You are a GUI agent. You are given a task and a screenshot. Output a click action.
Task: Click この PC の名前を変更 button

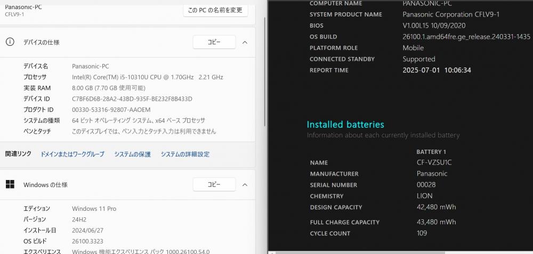click(215, 10)
